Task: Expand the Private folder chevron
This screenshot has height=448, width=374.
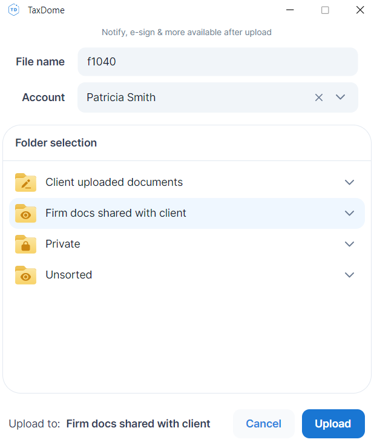Action: point(349,244)
